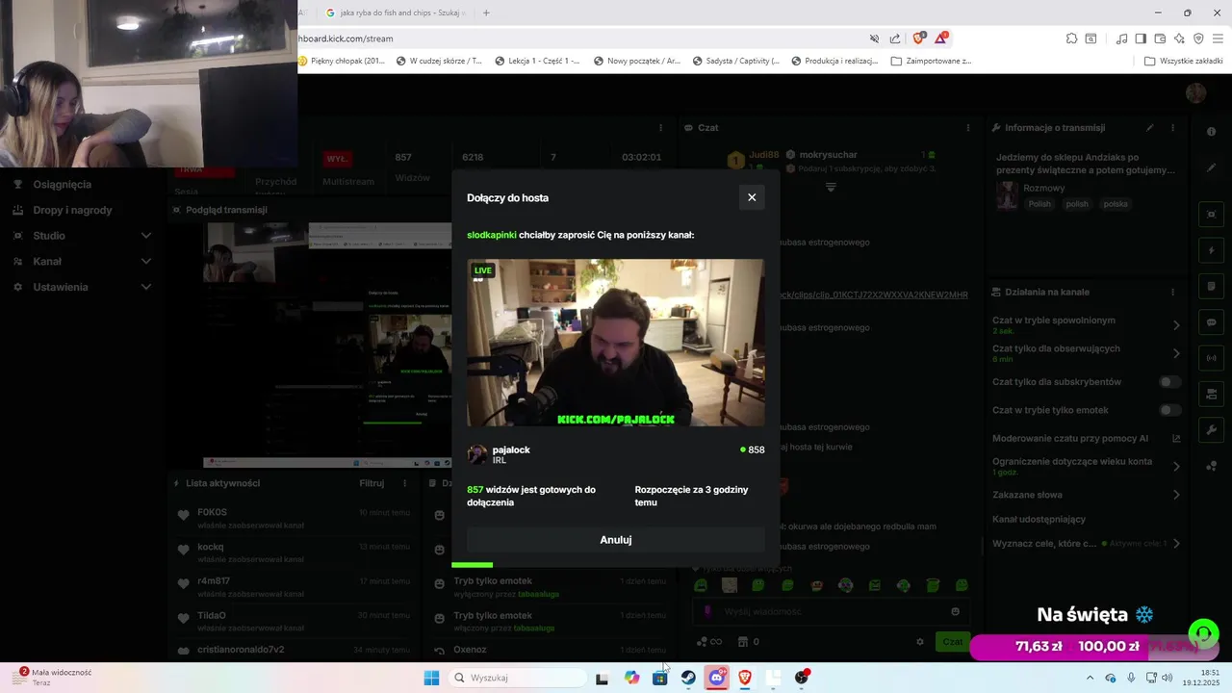Expand Wyznacz cele channel goals row
The width and height of the screenshot is (1232, 693).
pyautogui.click(x=1176, y=544)
